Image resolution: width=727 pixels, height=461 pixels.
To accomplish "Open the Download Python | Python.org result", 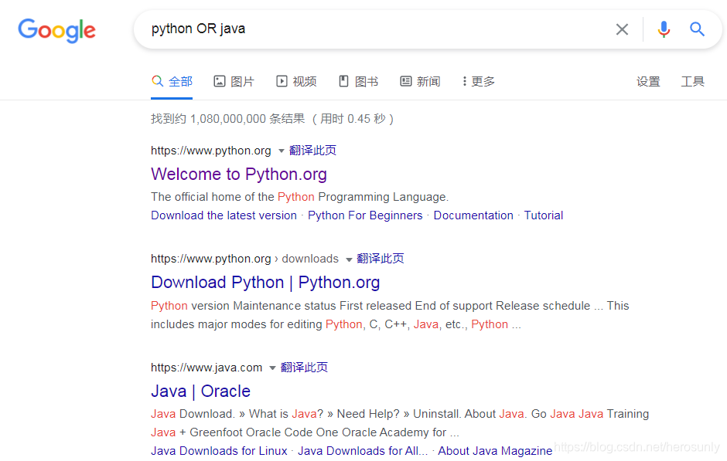I will pos(265,283).
